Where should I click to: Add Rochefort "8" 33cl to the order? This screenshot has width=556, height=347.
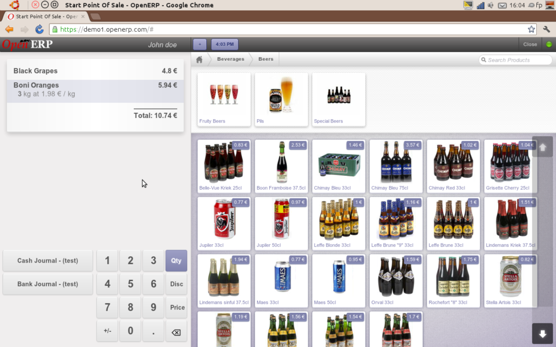pyautogui.click(x=453, y=281)
